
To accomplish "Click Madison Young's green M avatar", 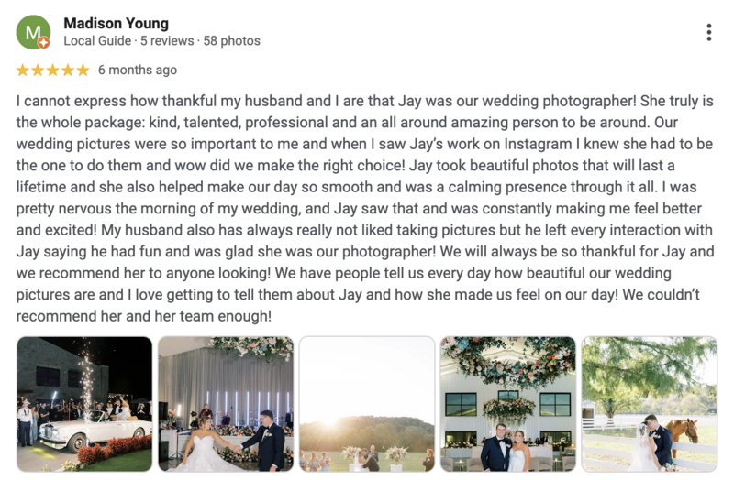I will tap(33, 32).
